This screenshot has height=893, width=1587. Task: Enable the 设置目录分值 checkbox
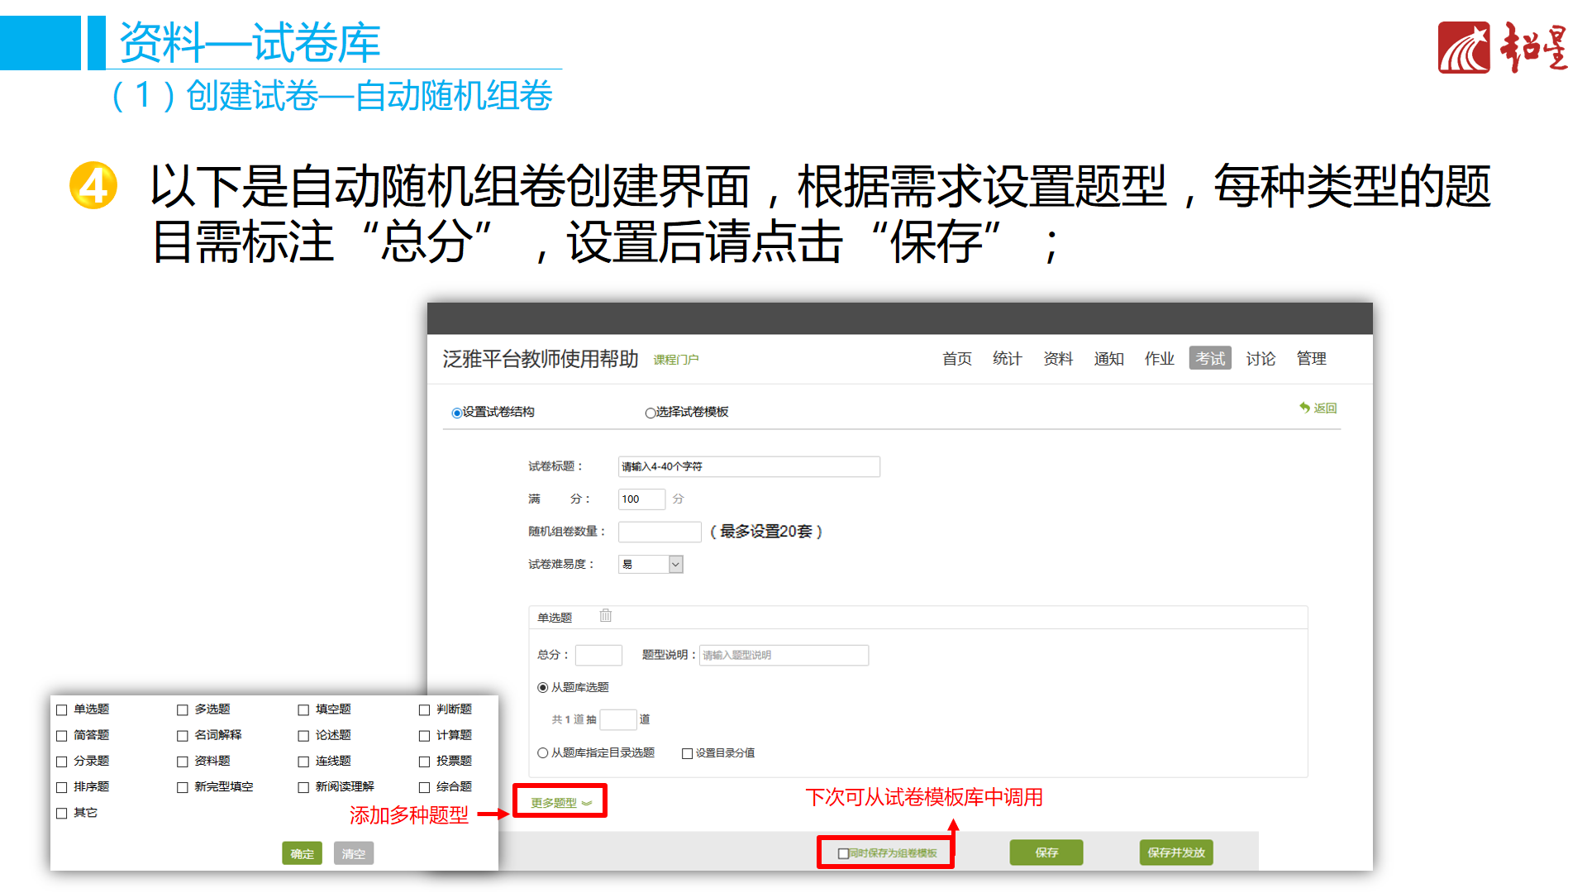(687, 753)
